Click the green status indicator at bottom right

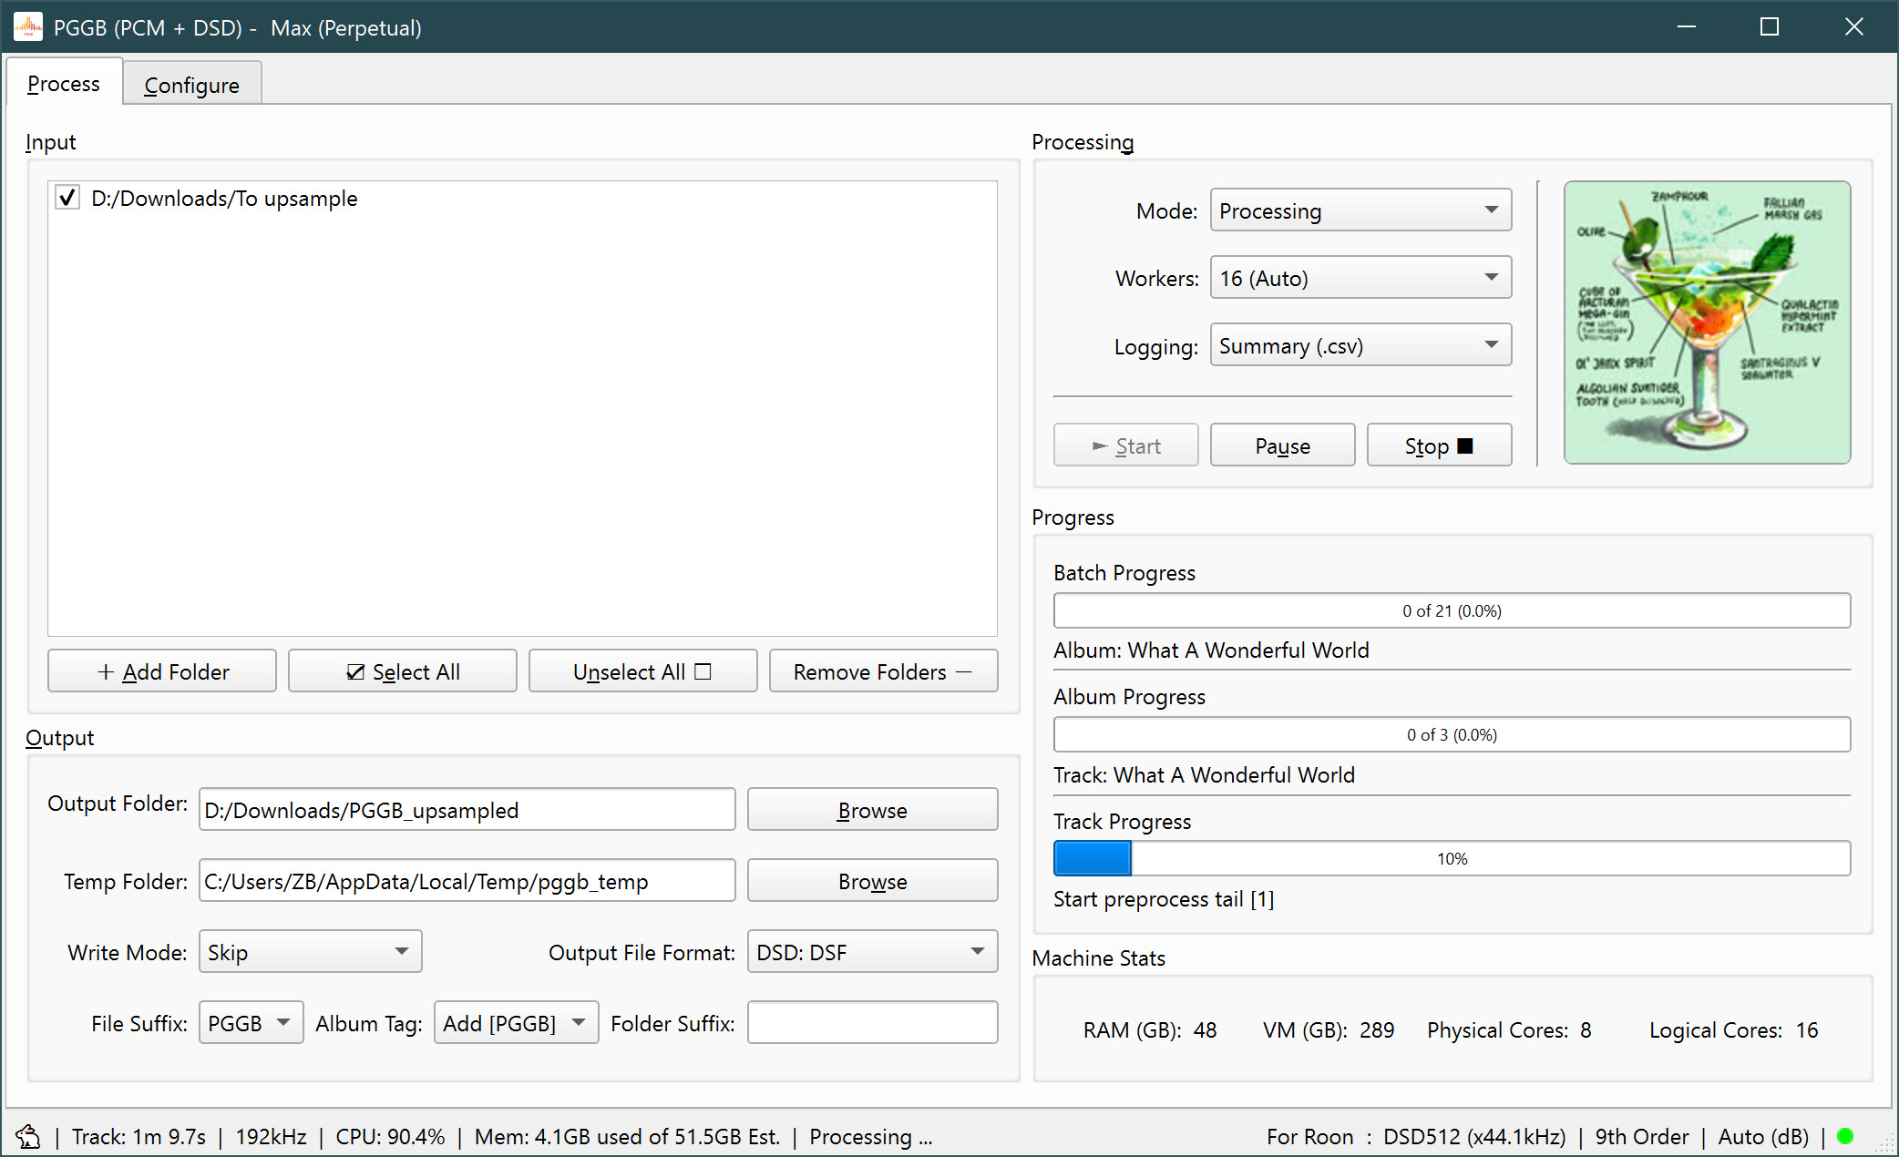tap(1845, 1136)
